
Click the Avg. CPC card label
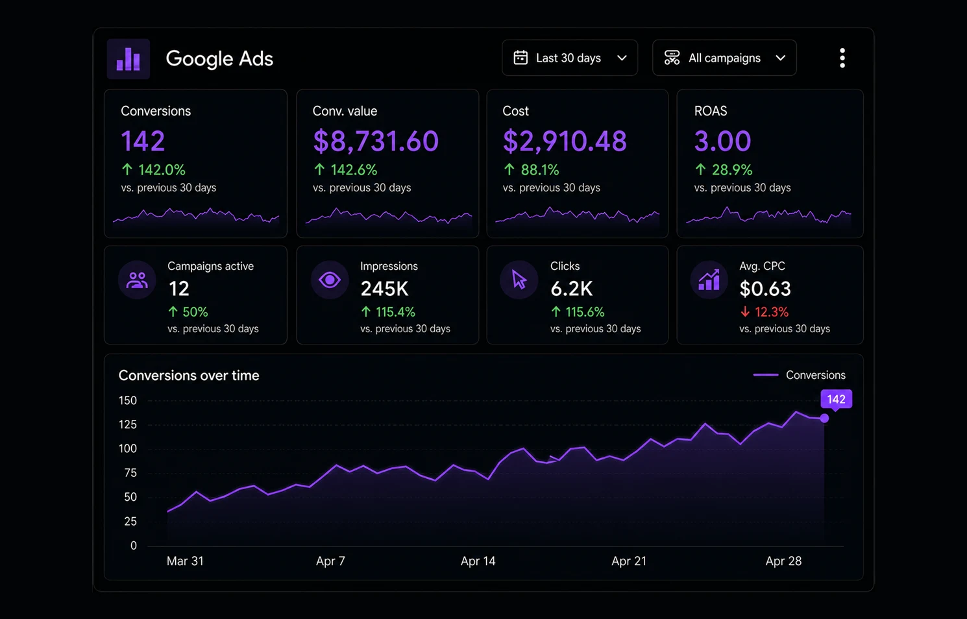tap(762, 266)
